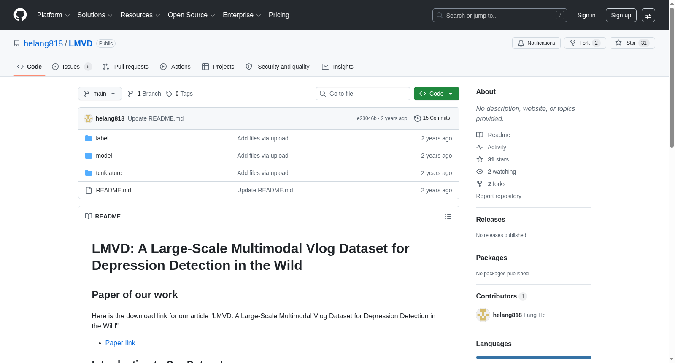Click Lang He contributor avatar
675x363 pixels.
pyautogui.click(x=483, y=315)
